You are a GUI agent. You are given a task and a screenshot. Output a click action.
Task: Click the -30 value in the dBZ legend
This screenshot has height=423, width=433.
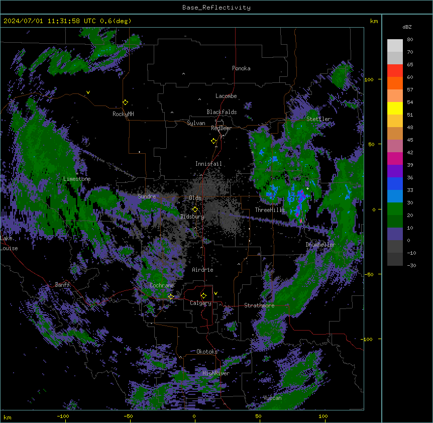(411, 266)
